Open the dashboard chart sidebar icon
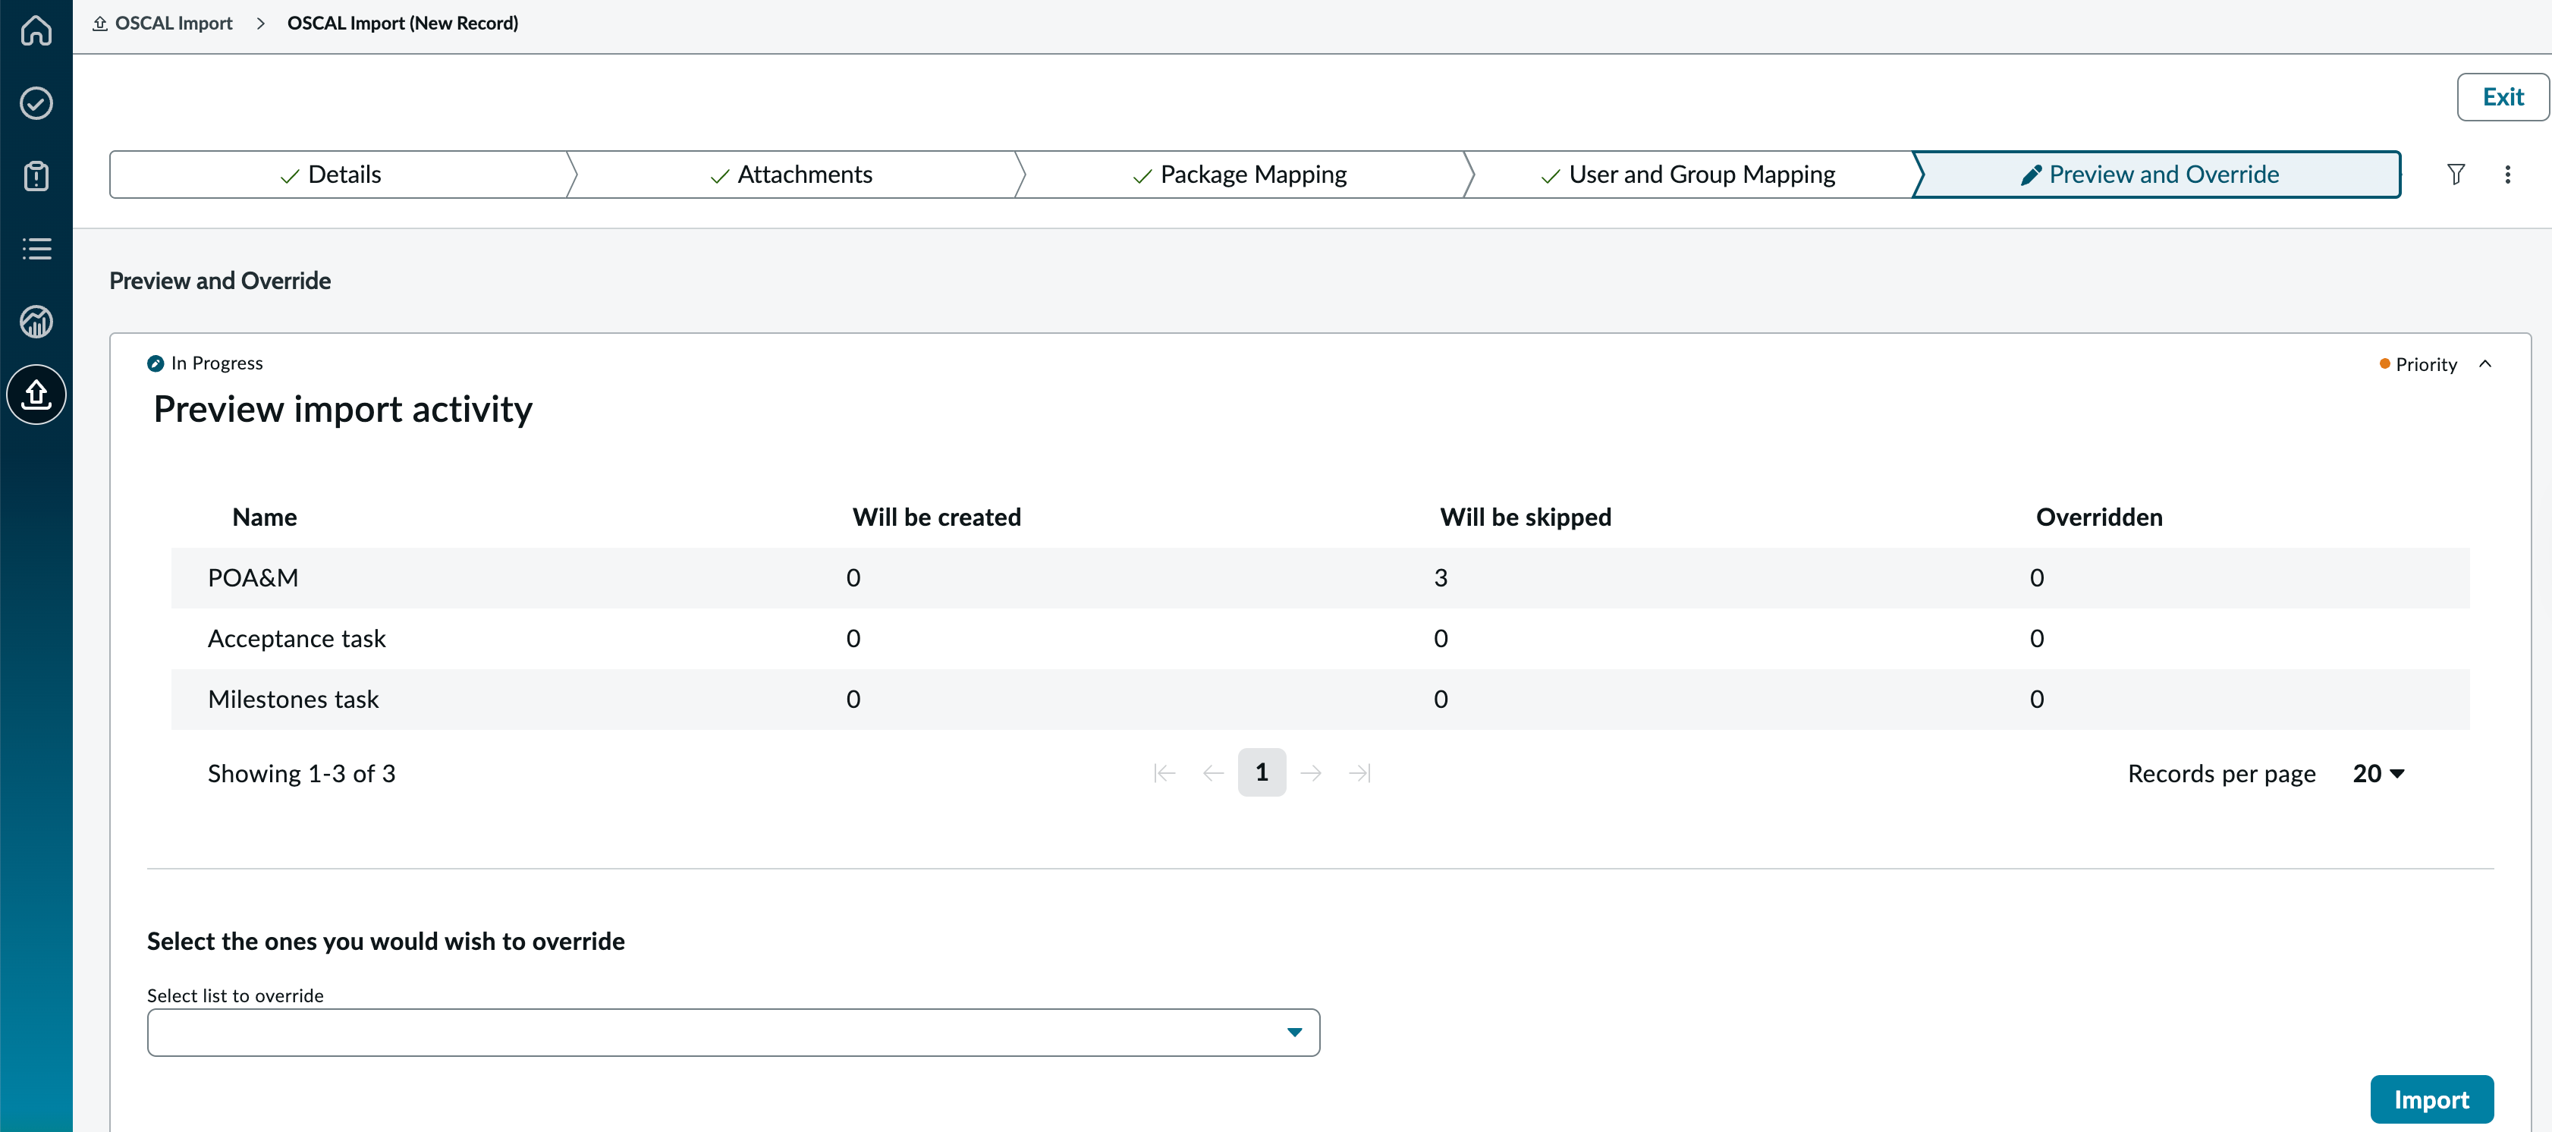This screenshot has height=1132, width=2552. pos(36,321)
